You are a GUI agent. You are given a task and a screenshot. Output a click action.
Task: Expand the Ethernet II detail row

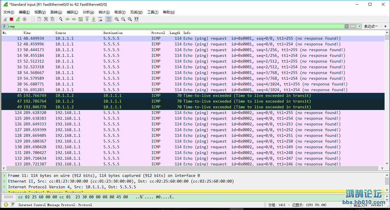(x=4, y=181)
